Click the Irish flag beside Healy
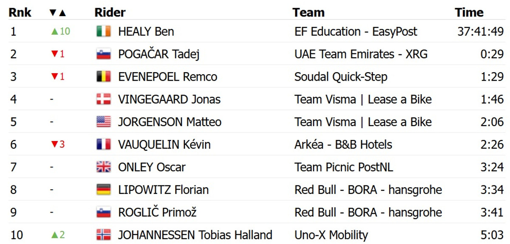Screen dimensions: 510x244 coord(104,31)
